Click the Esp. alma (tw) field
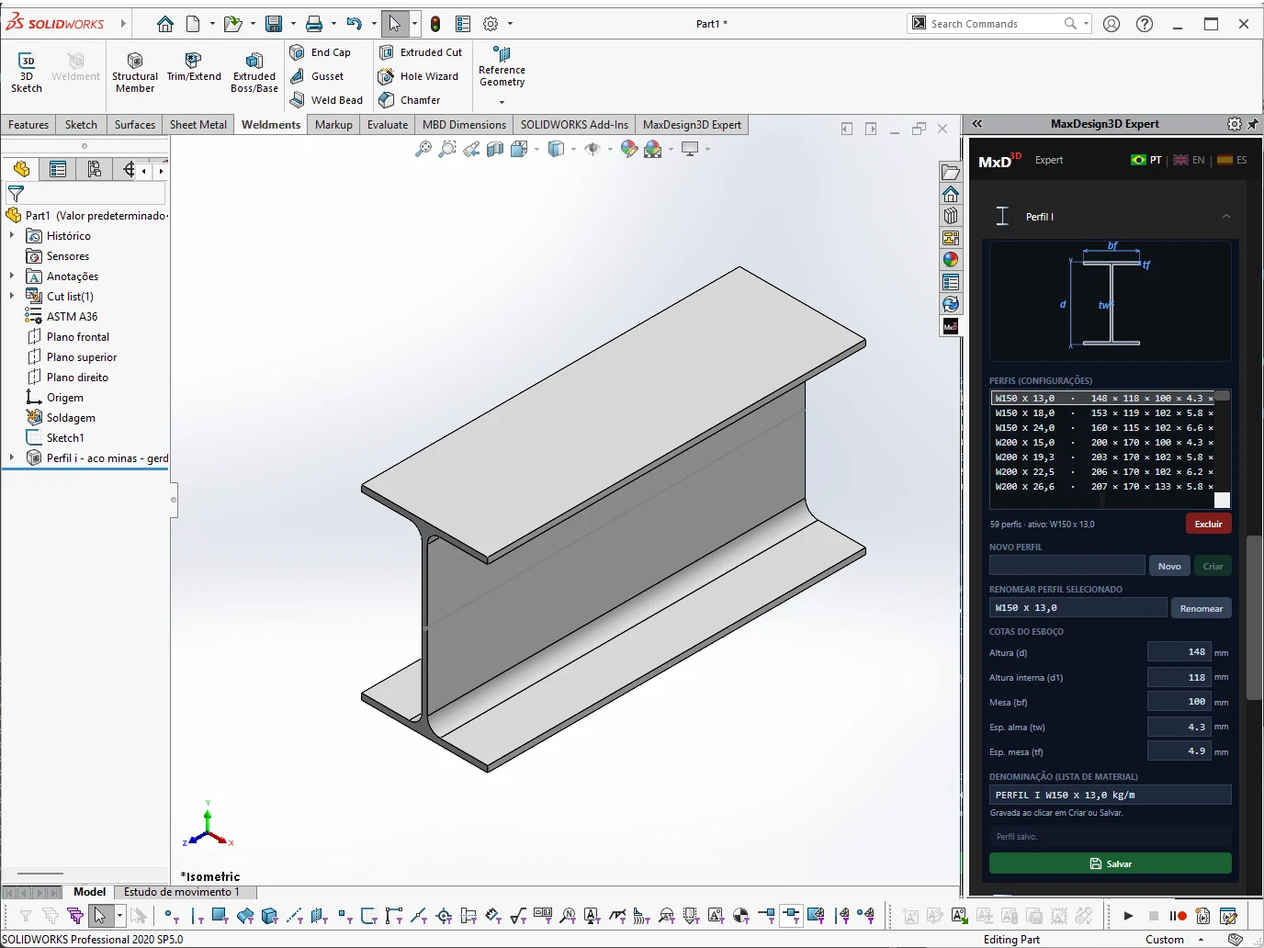Screen dimensions: 1264x948 click(x=1179, y=727)
